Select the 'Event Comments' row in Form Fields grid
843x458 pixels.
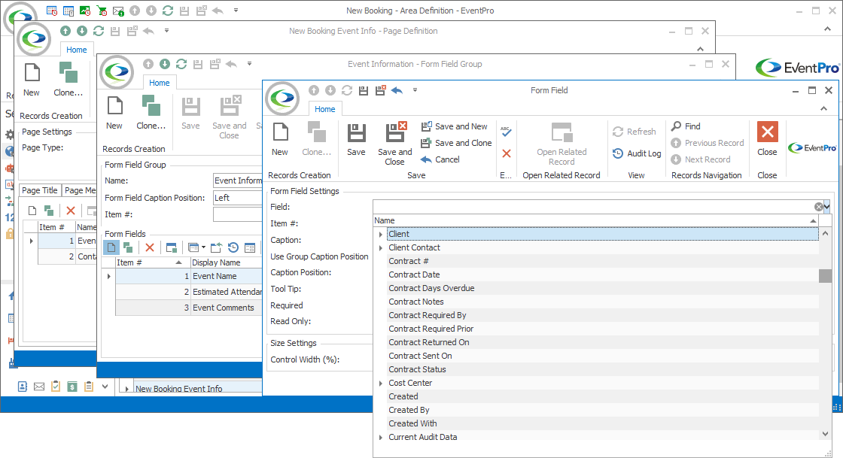(x=189, y=308)
